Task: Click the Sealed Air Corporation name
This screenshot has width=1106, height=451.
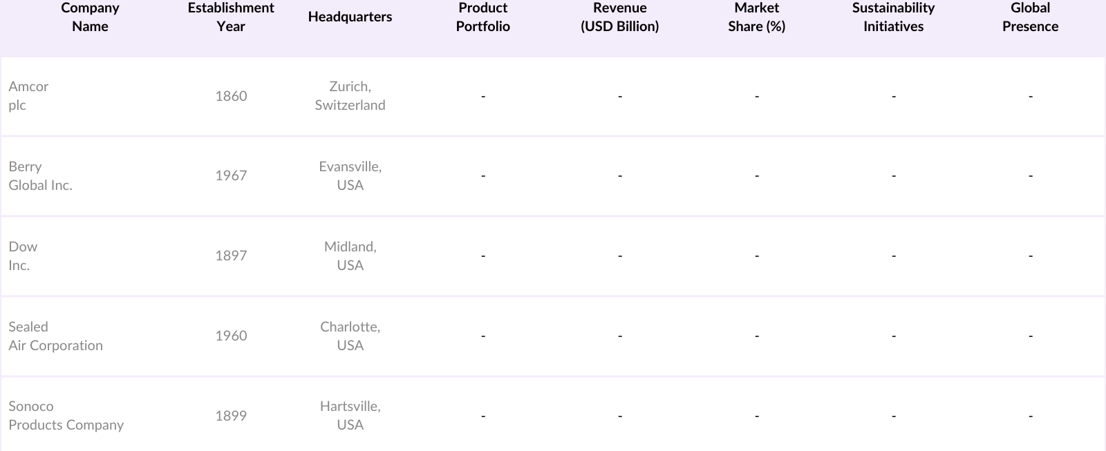Action: point(55,336)
